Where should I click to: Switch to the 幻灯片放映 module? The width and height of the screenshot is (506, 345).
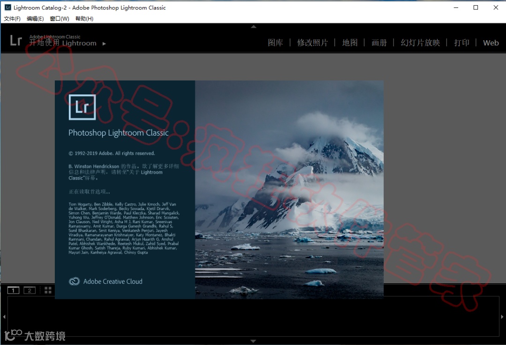[420, 43]
